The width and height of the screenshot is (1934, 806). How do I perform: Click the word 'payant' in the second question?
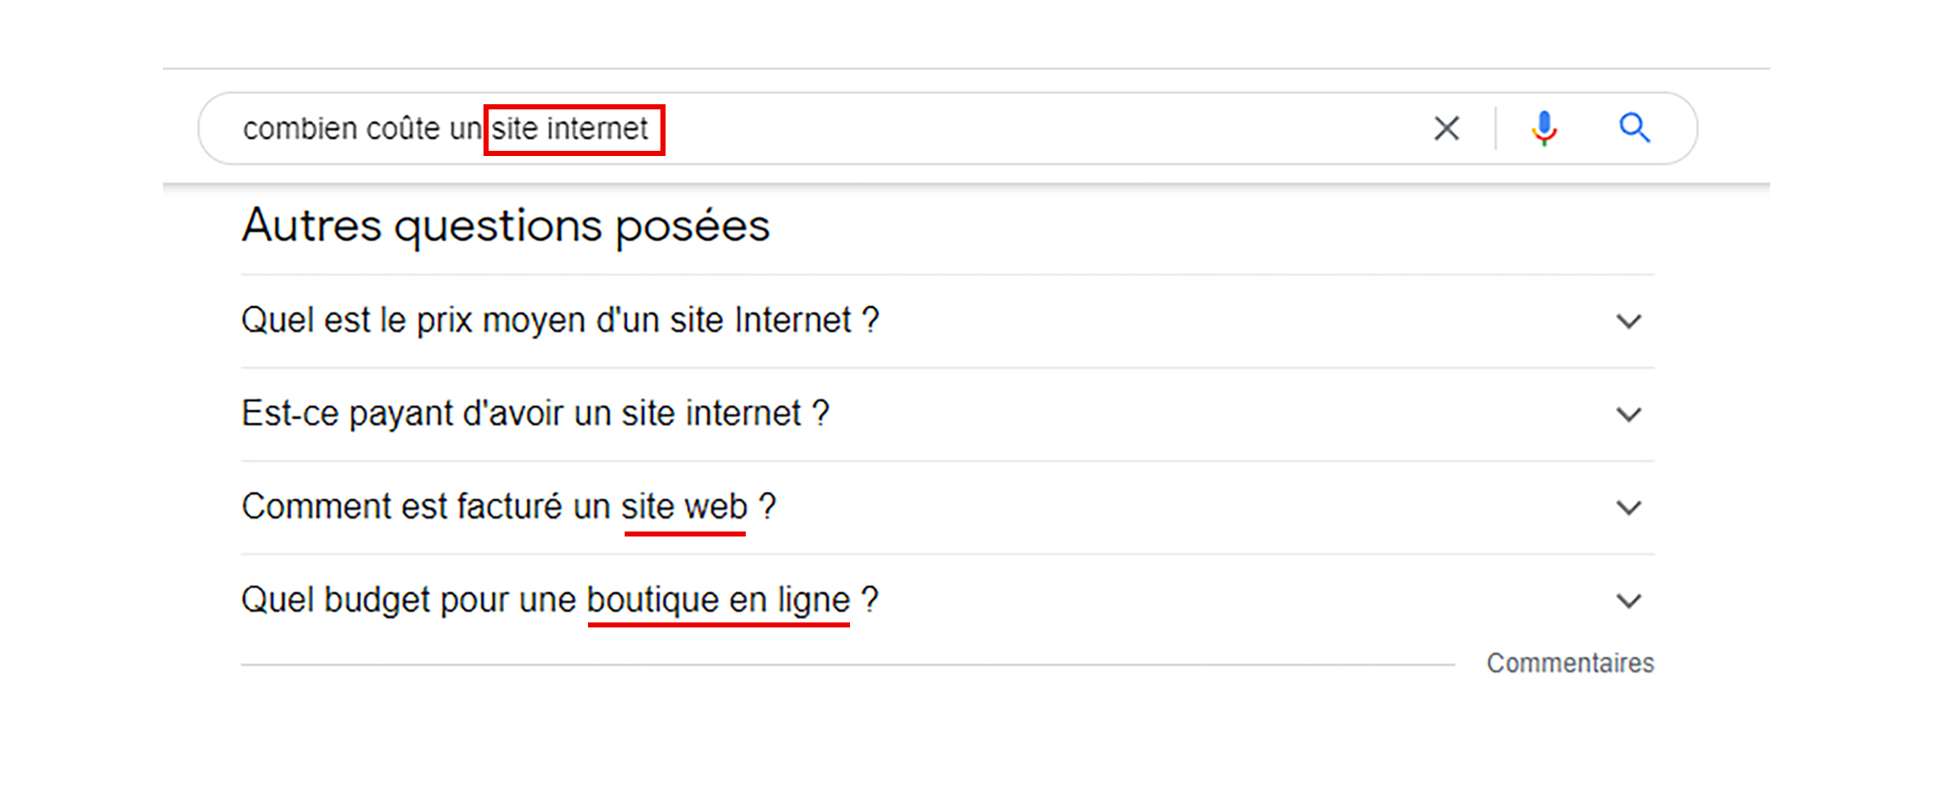(x=400, y=414)
